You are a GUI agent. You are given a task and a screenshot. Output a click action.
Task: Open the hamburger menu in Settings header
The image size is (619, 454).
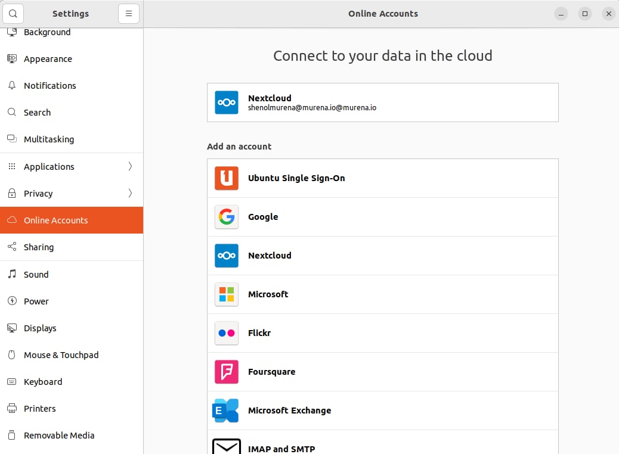point(128,14)
